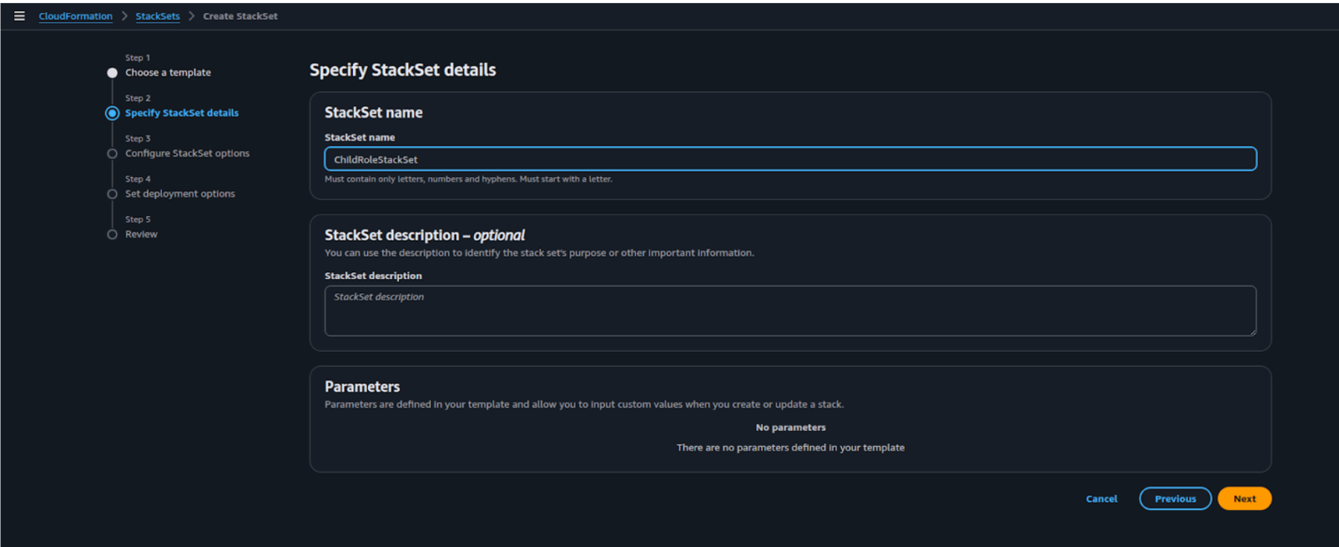Open StackSets breadcrumb link
The width and height of the screenshot is (1339, 547).
(x=158, y=16)
